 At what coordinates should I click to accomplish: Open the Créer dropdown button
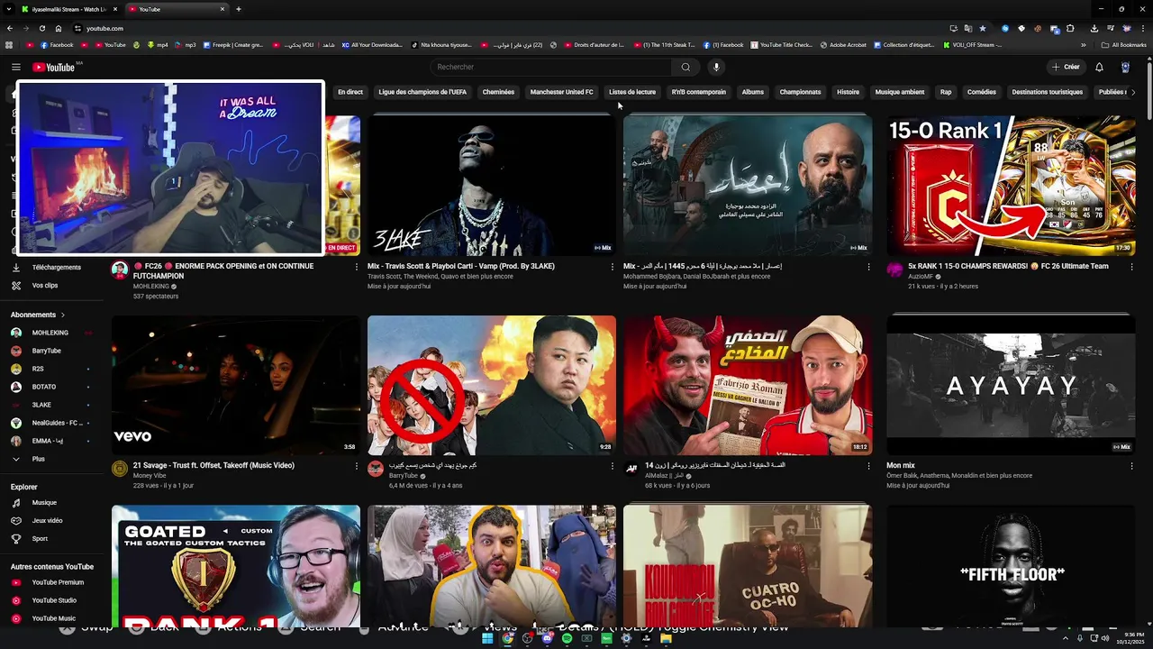(x=1065, y=67)
